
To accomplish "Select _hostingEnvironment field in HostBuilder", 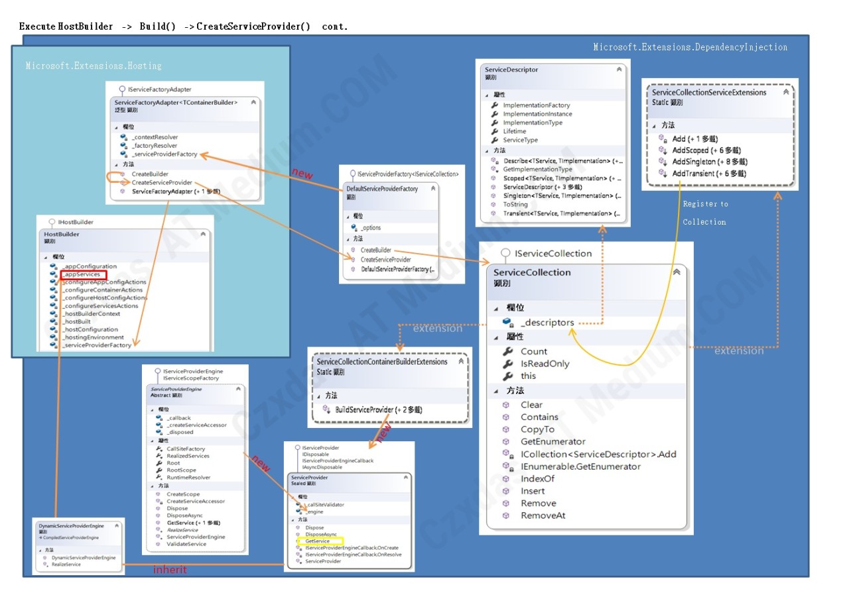I will click(x=92, y=337).
